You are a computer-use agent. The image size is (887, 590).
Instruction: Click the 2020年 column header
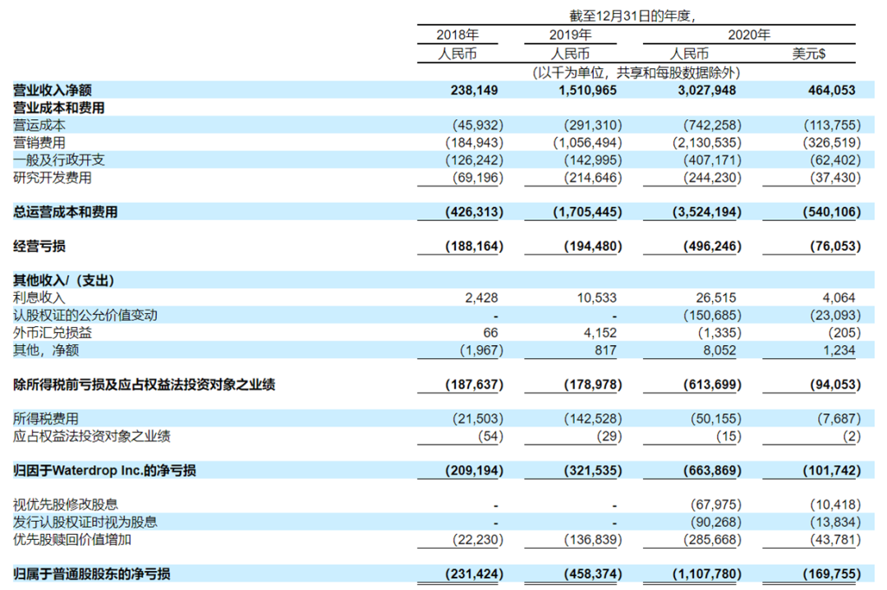(x=749, y=35)
